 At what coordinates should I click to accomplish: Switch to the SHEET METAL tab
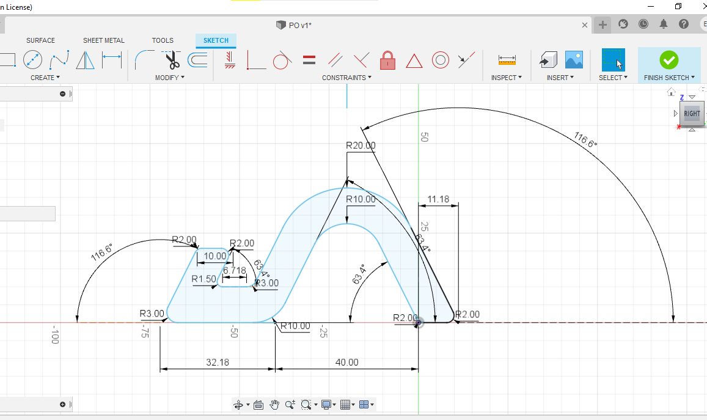pos(104,40)
